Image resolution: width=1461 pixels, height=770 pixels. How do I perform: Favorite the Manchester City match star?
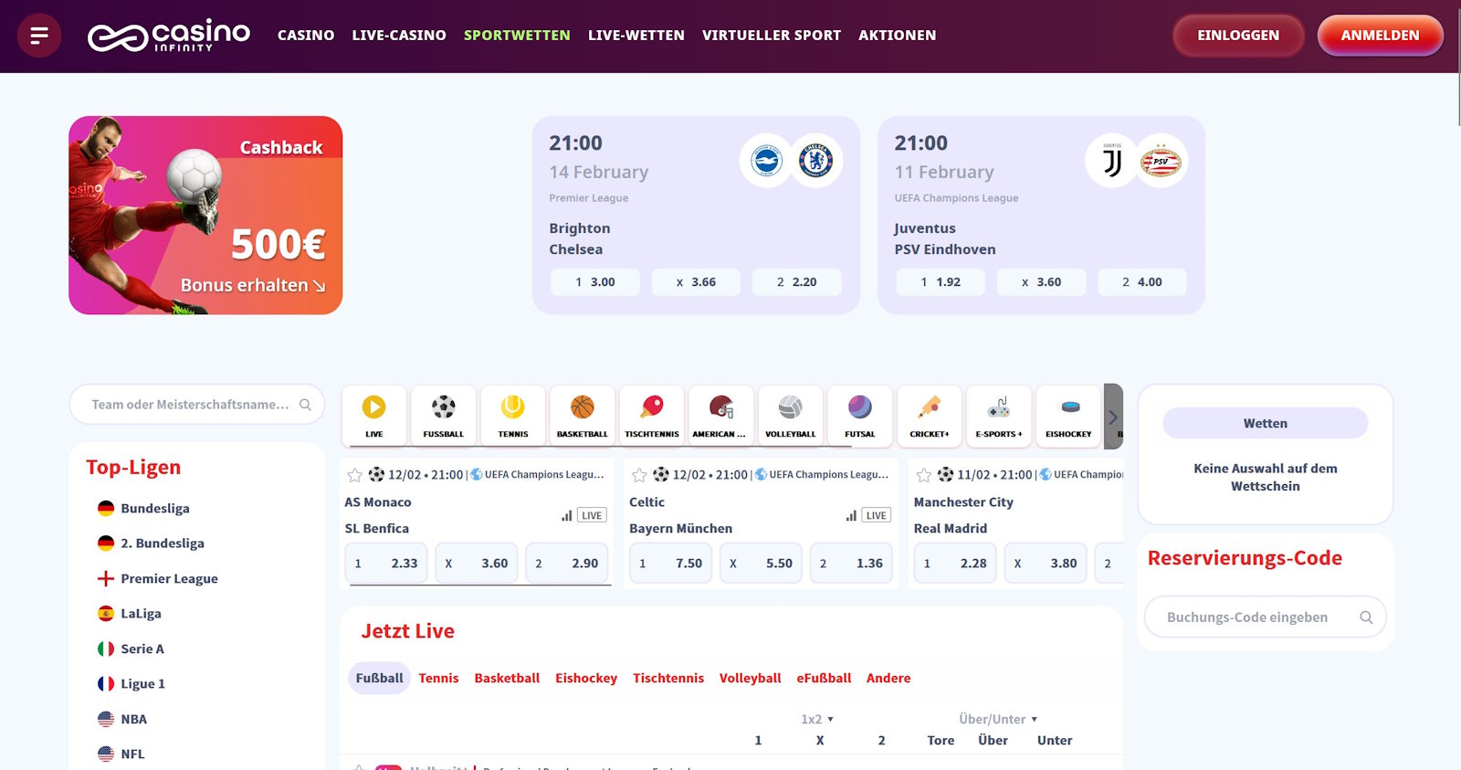(x=924, y=475)
